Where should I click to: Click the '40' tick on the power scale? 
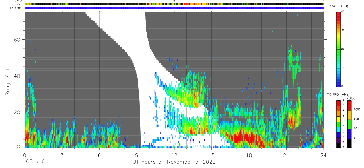click(x=343, y=12)
